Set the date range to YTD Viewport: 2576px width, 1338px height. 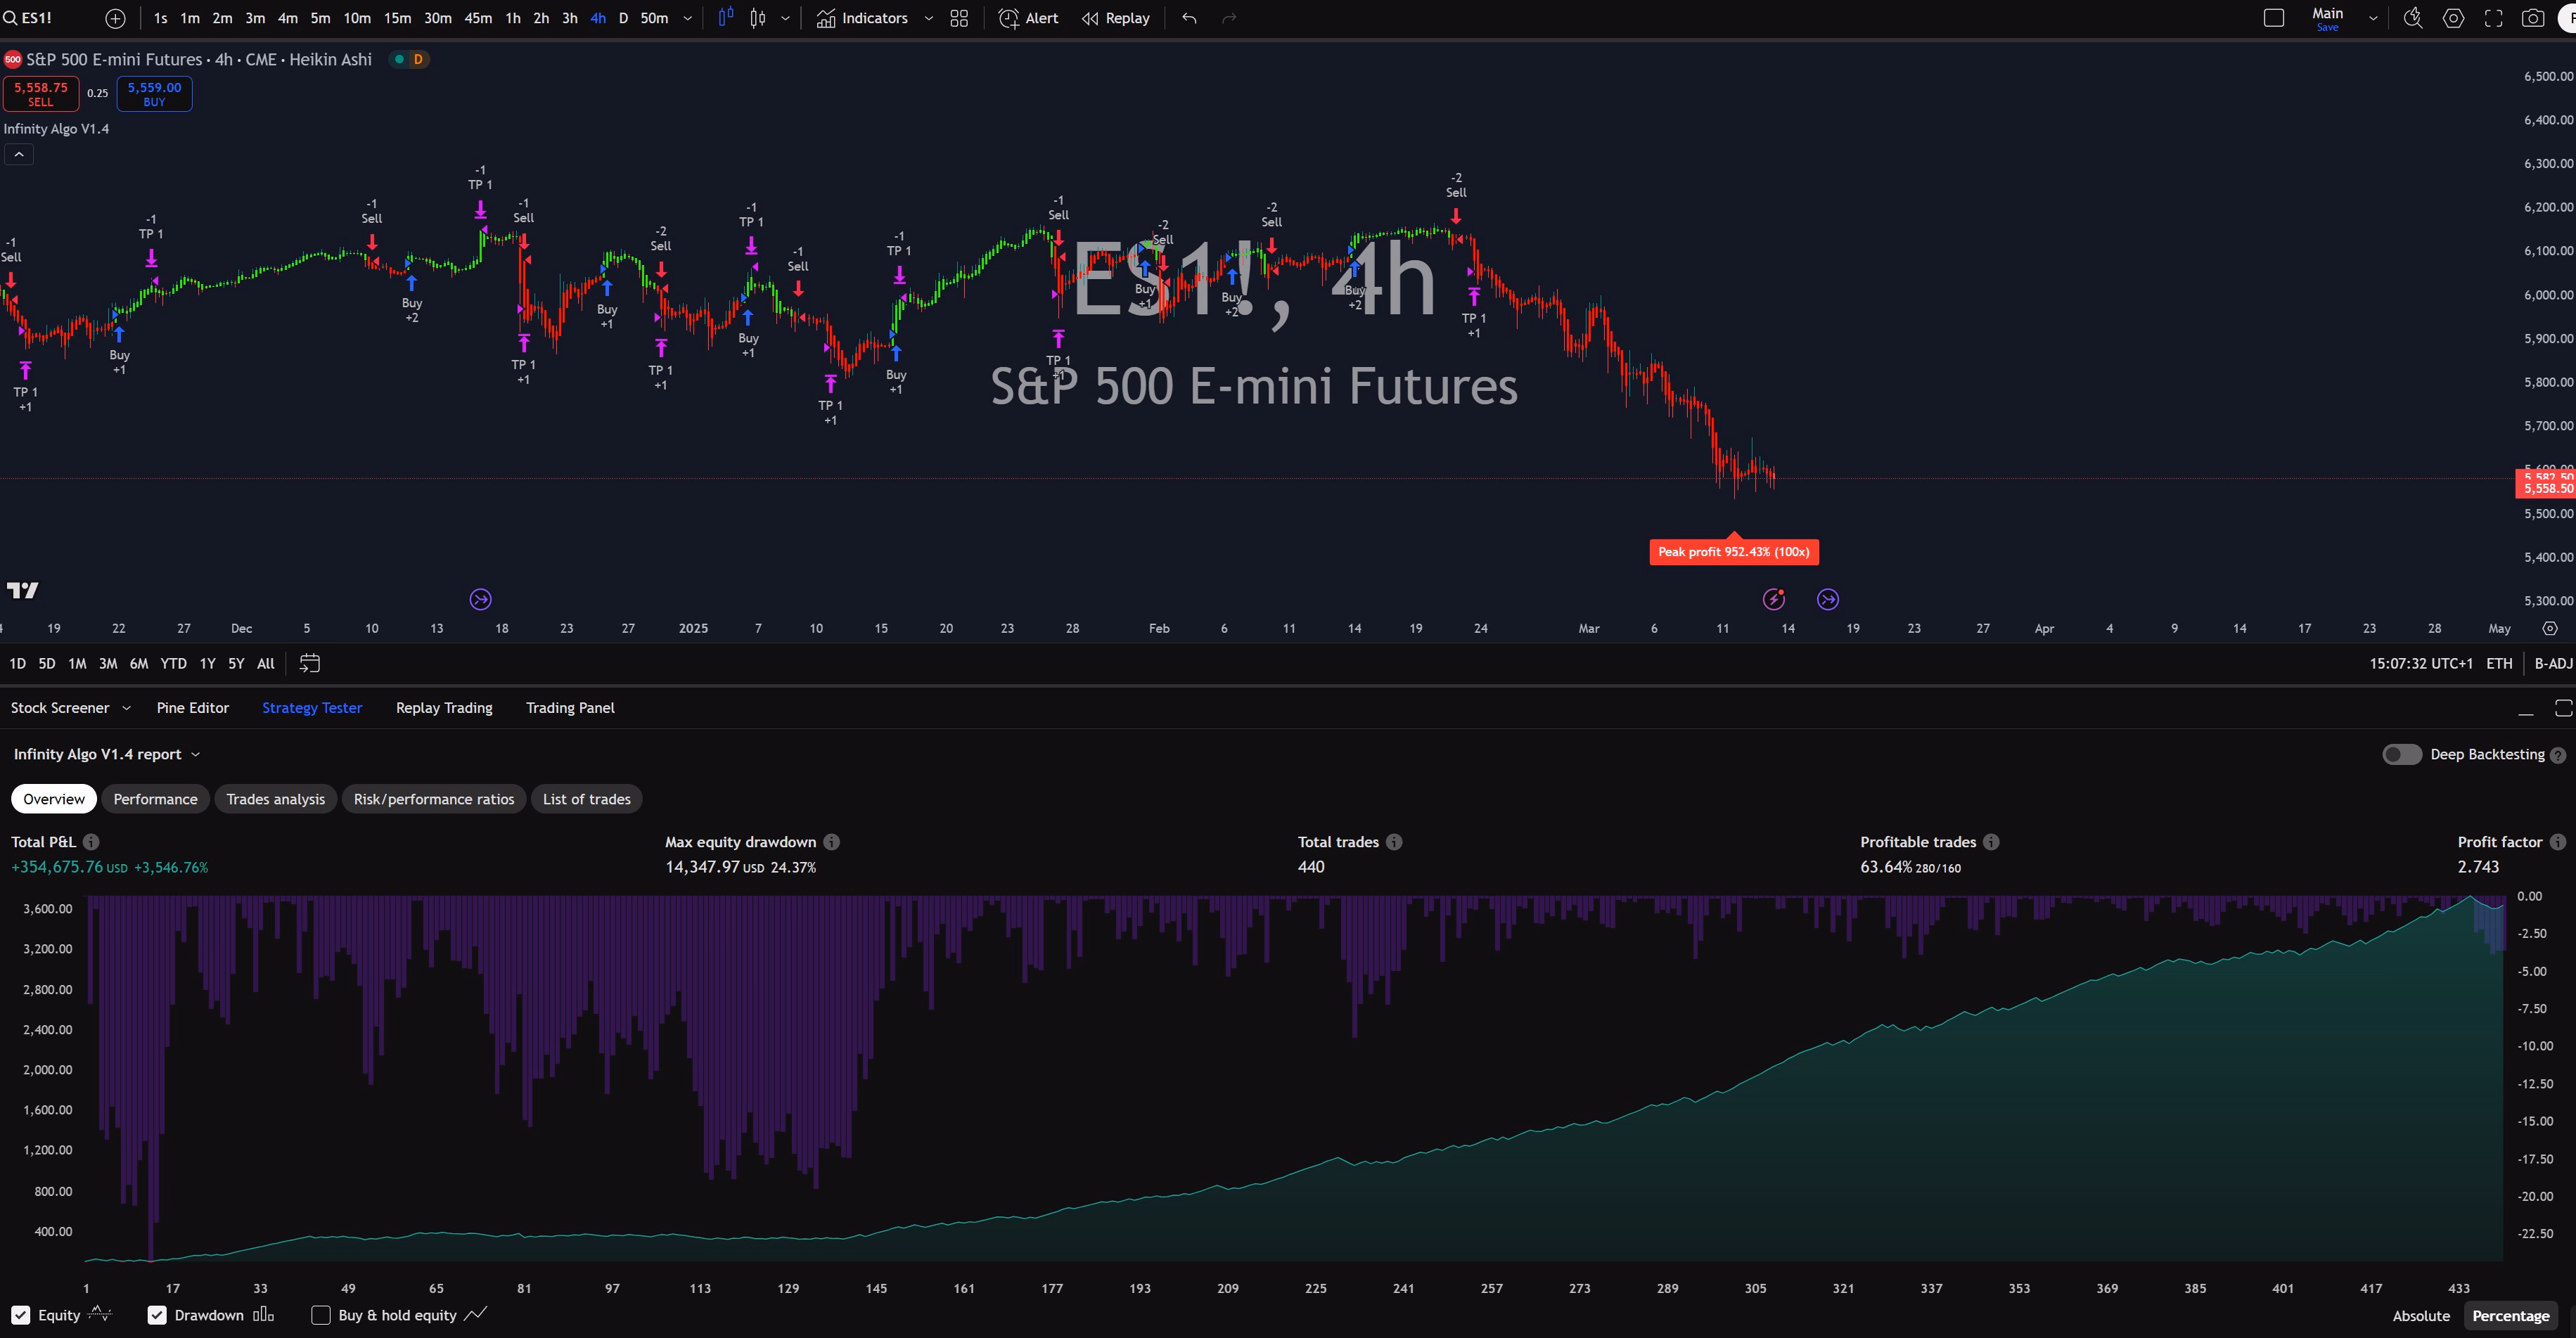173,664
